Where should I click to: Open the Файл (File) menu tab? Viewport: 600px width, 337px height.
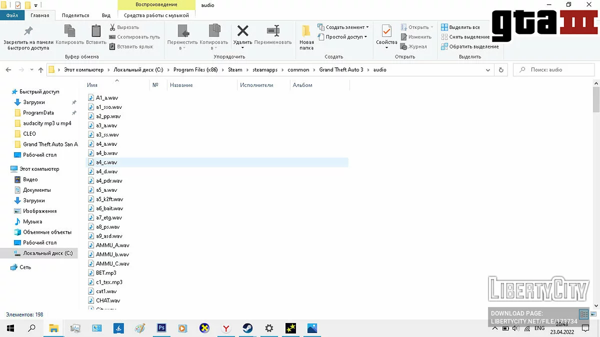tap(12, 15)
